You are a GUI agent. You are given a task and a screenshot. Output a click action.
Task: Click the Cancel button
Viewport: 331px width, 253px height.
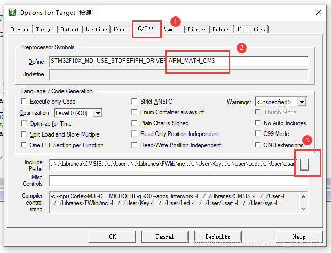point(165,237)
